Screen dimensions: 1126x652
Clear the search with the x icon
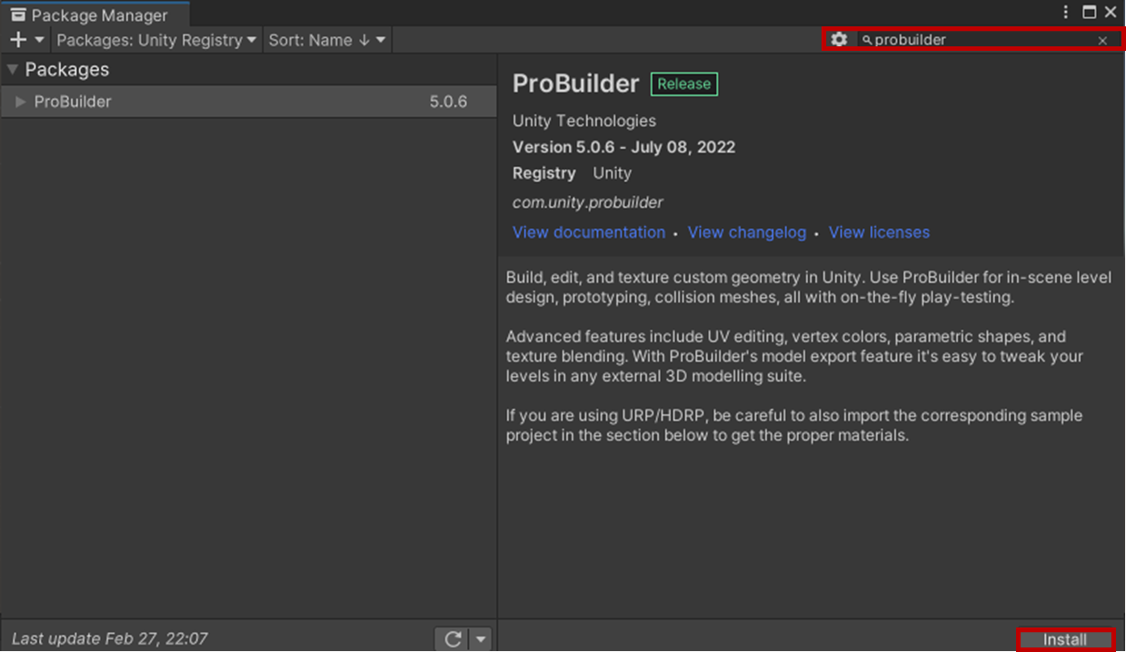[x=1102, y=41]
